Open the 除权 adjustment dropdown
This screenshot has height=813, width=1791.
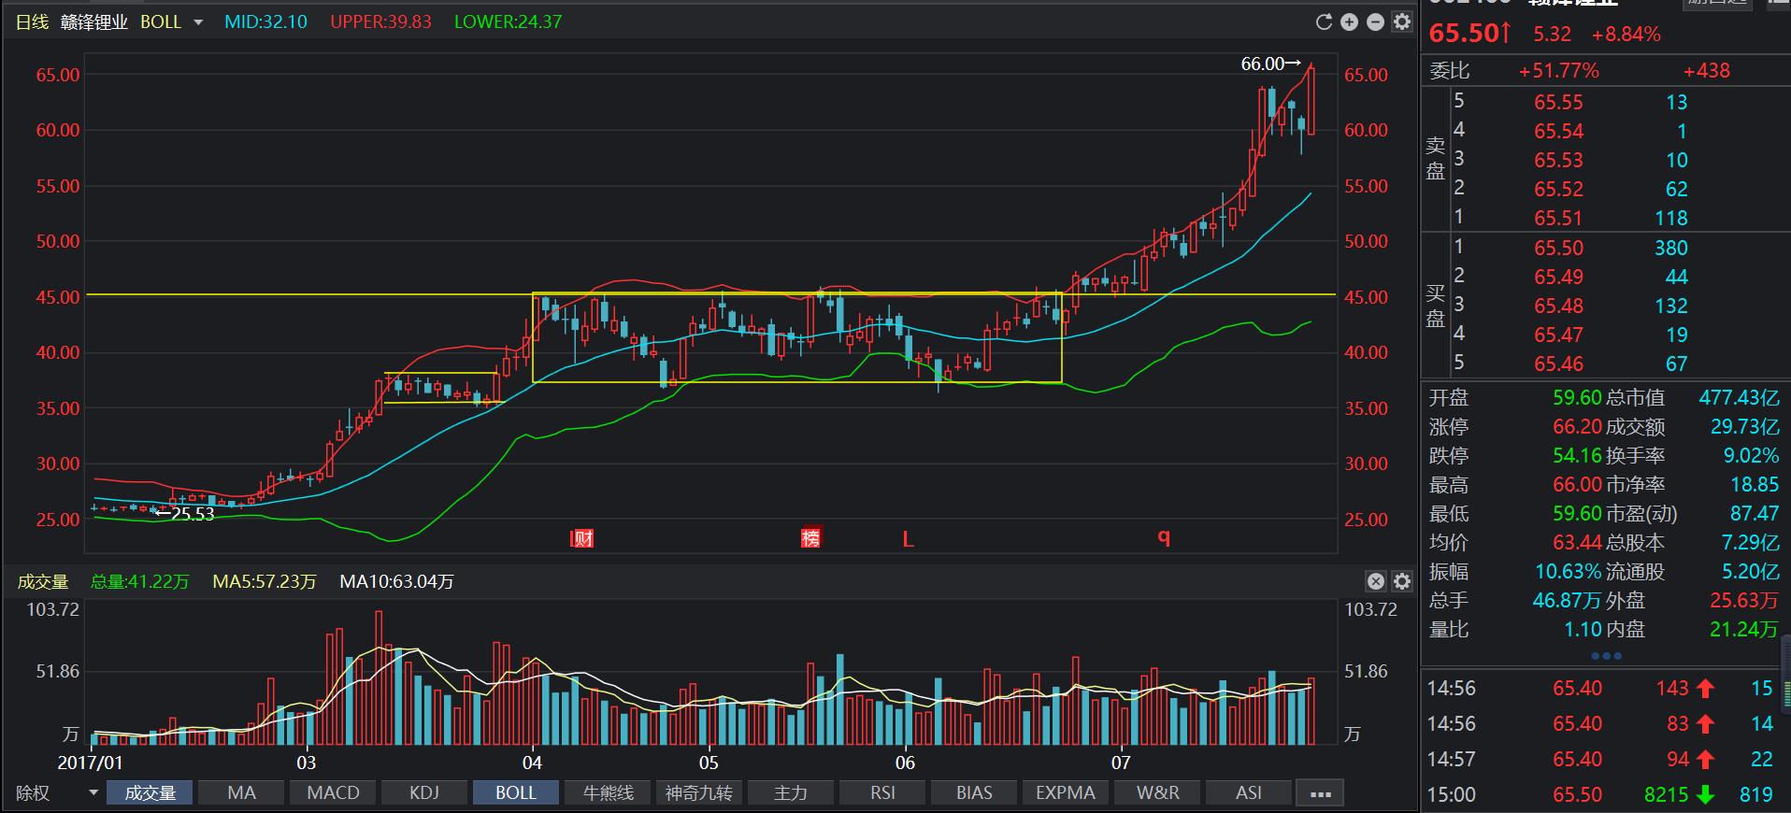pos(93,793)
